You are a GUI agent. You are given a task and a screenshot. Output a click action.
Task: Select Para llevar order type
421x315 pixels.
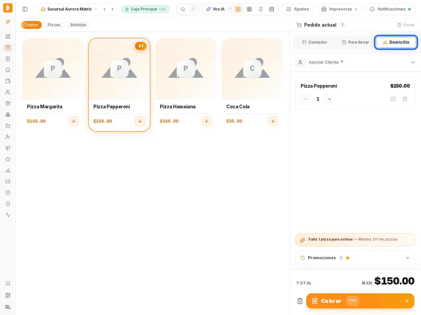coord(355,42)
